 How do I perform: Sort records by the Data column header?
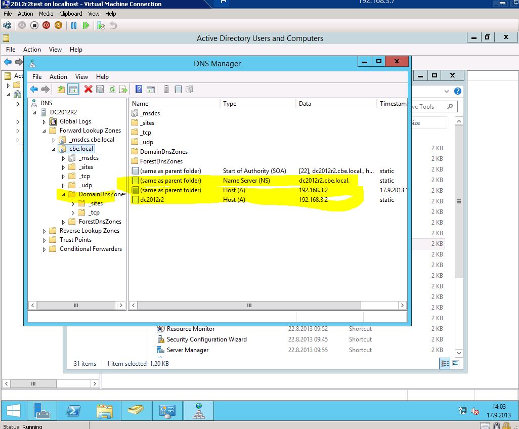[336, 104]
